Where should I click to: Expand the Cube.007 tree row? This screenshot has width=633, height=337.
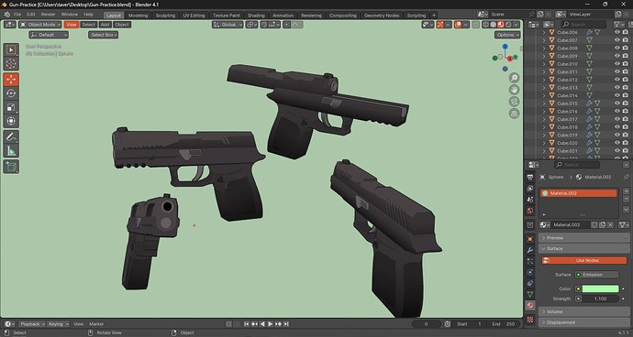(544, 40)
